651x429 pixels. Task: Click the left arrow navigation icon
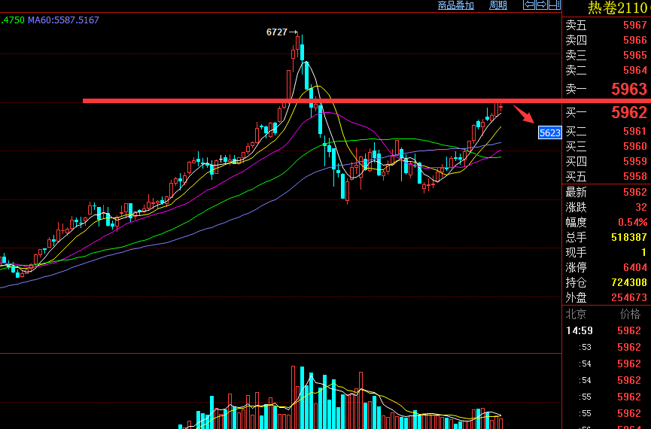(529, 5)
